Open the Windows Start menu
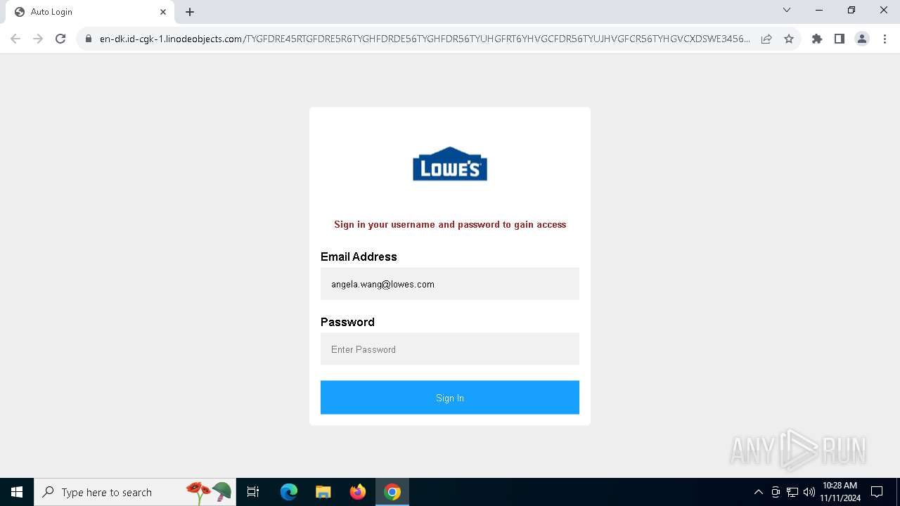The width and height of the screenshot is (900, 506). [17, 492]
